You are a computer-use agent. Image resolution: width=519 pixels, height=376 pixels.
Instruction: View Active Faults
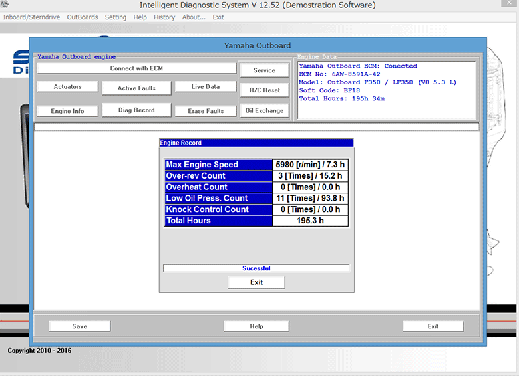tap(136, 88)
